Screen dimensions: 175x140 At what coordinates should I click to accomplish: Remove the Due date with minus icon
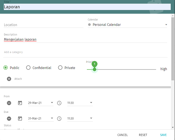point(9,118)
